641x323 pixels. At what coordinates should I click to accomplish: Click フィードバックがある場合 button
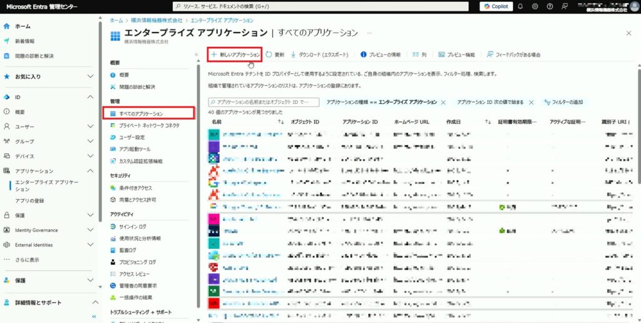coord(514,54)
